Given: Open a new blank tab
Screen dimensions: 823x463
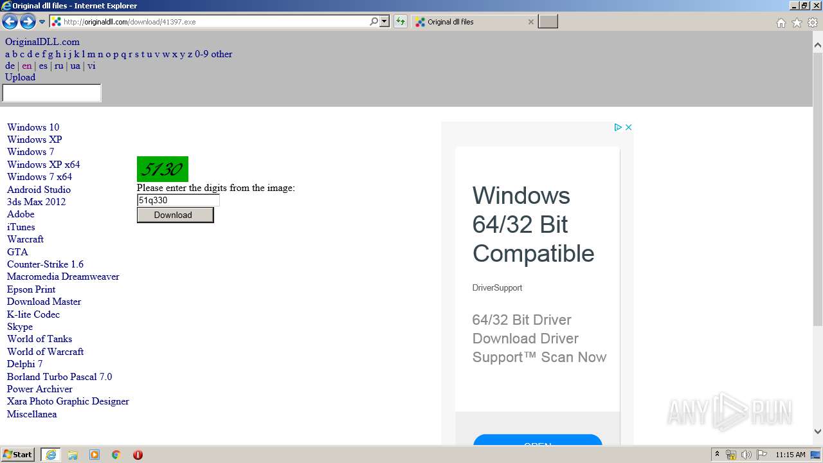Looking at the screenshot, I should click(x=548, y=22).
